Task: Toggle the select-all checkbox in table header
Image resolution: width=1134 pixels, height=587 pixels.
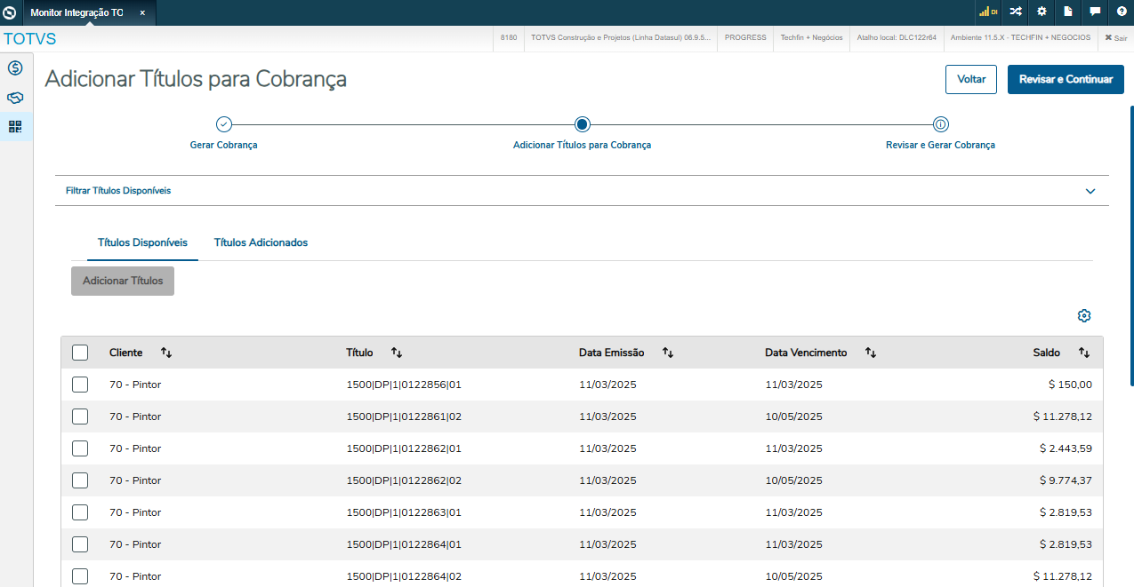Action: pos(80,353)
